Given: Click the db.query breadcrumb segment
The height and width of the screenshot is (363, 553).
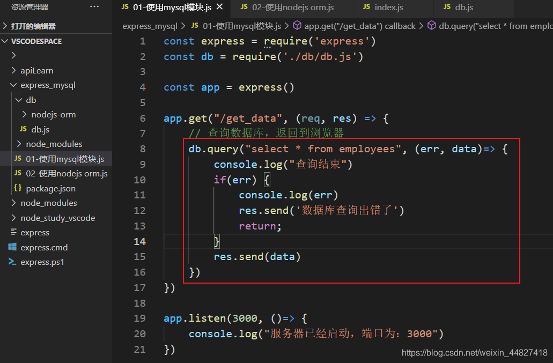Looking at the screenshot, I should tap(496, 26).
